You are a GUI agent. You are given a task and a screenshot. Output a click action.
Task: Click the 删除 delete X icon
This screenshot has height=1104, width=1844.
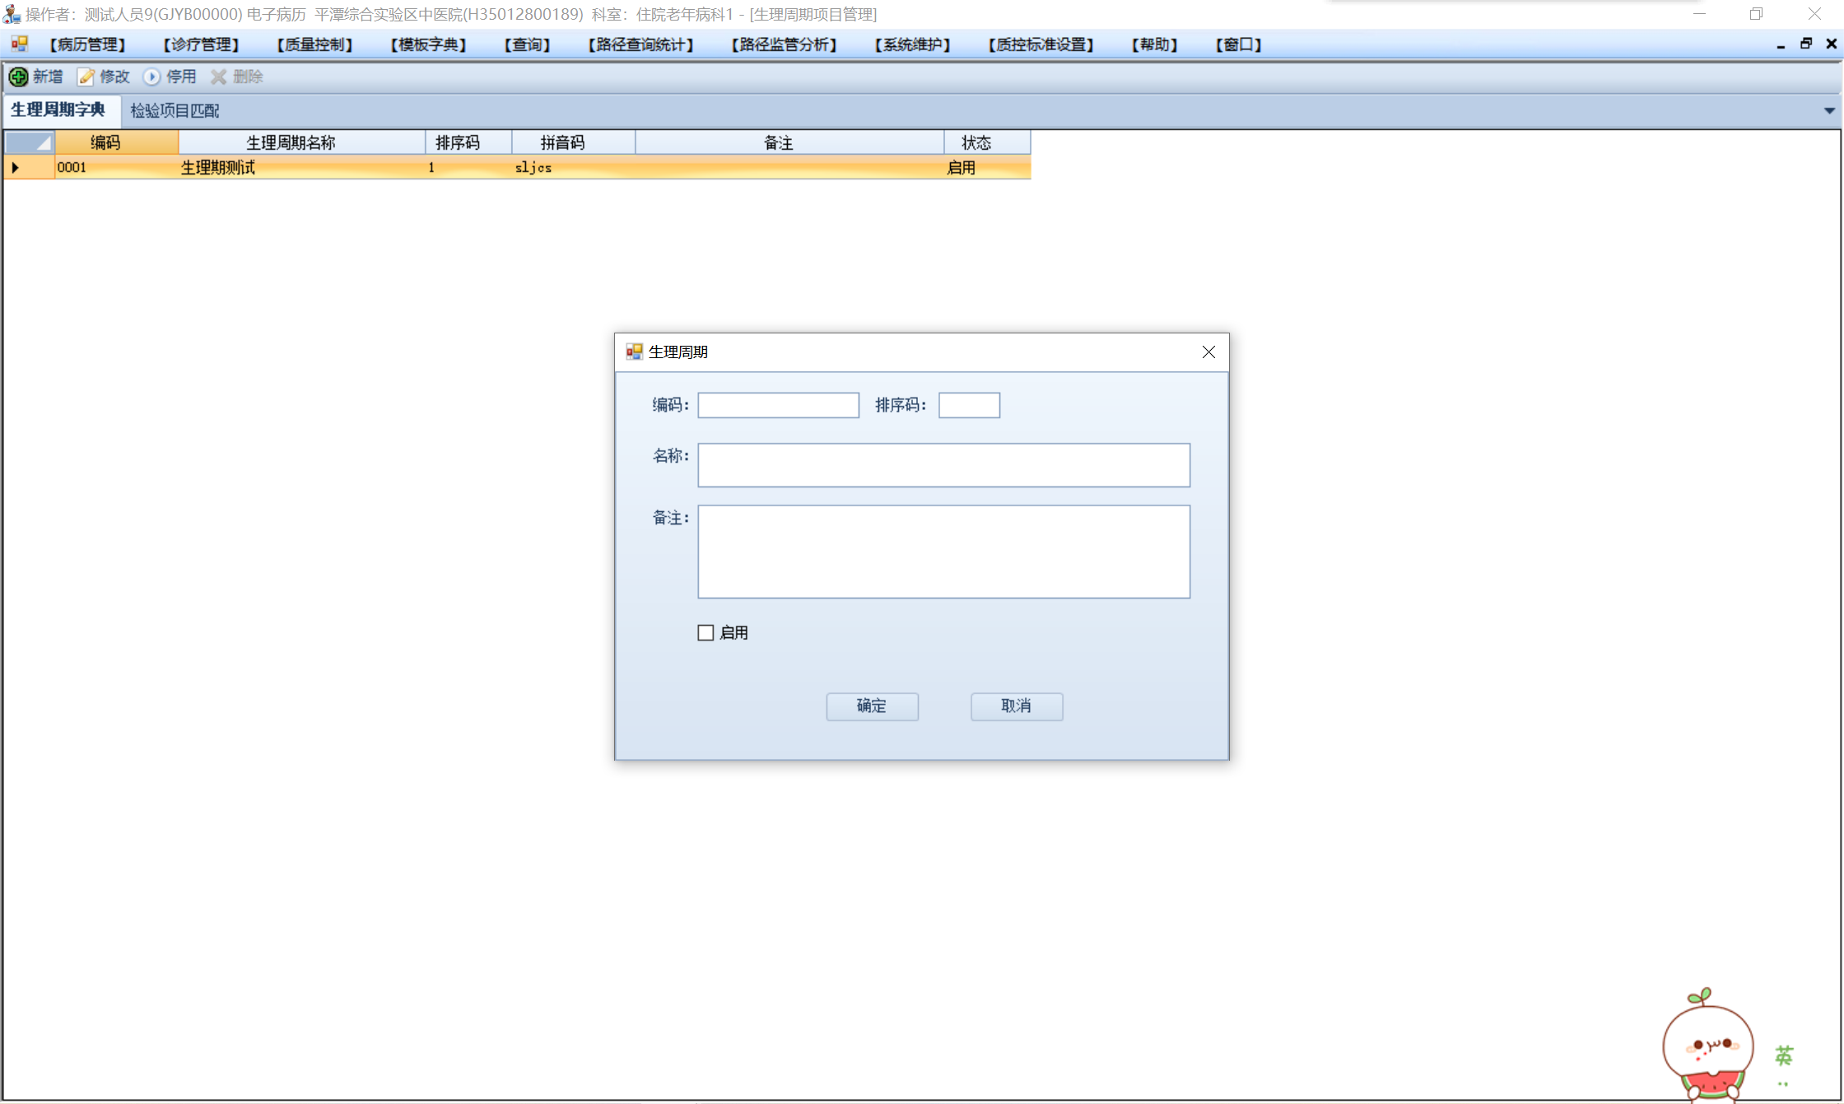[x=219, y=77]
